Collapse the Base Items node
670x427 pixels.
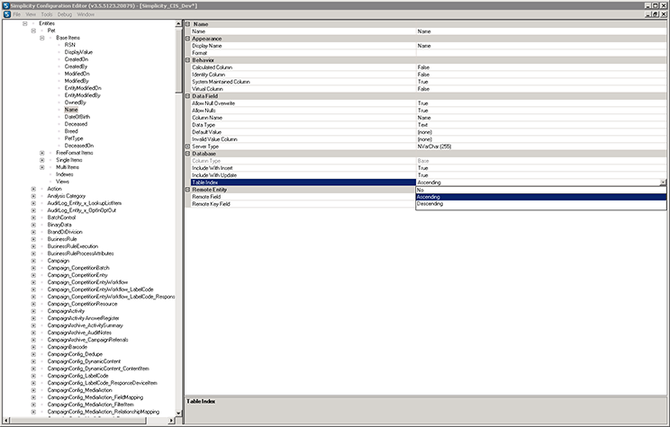coord(41,38)
